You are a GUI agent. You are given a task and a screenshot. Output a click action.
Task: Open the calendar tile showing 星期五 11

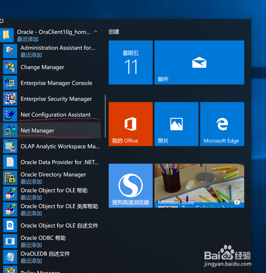pos(131,63)
